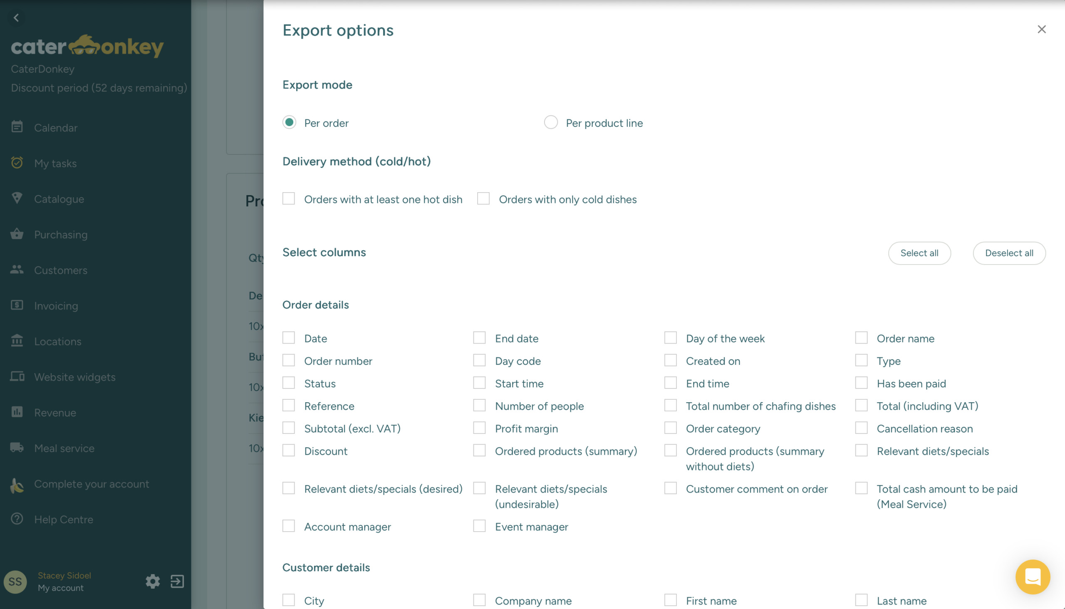Click the Purchasing basket icon
This screenshot has height=609, width=1065.
(x=17, y=234)
